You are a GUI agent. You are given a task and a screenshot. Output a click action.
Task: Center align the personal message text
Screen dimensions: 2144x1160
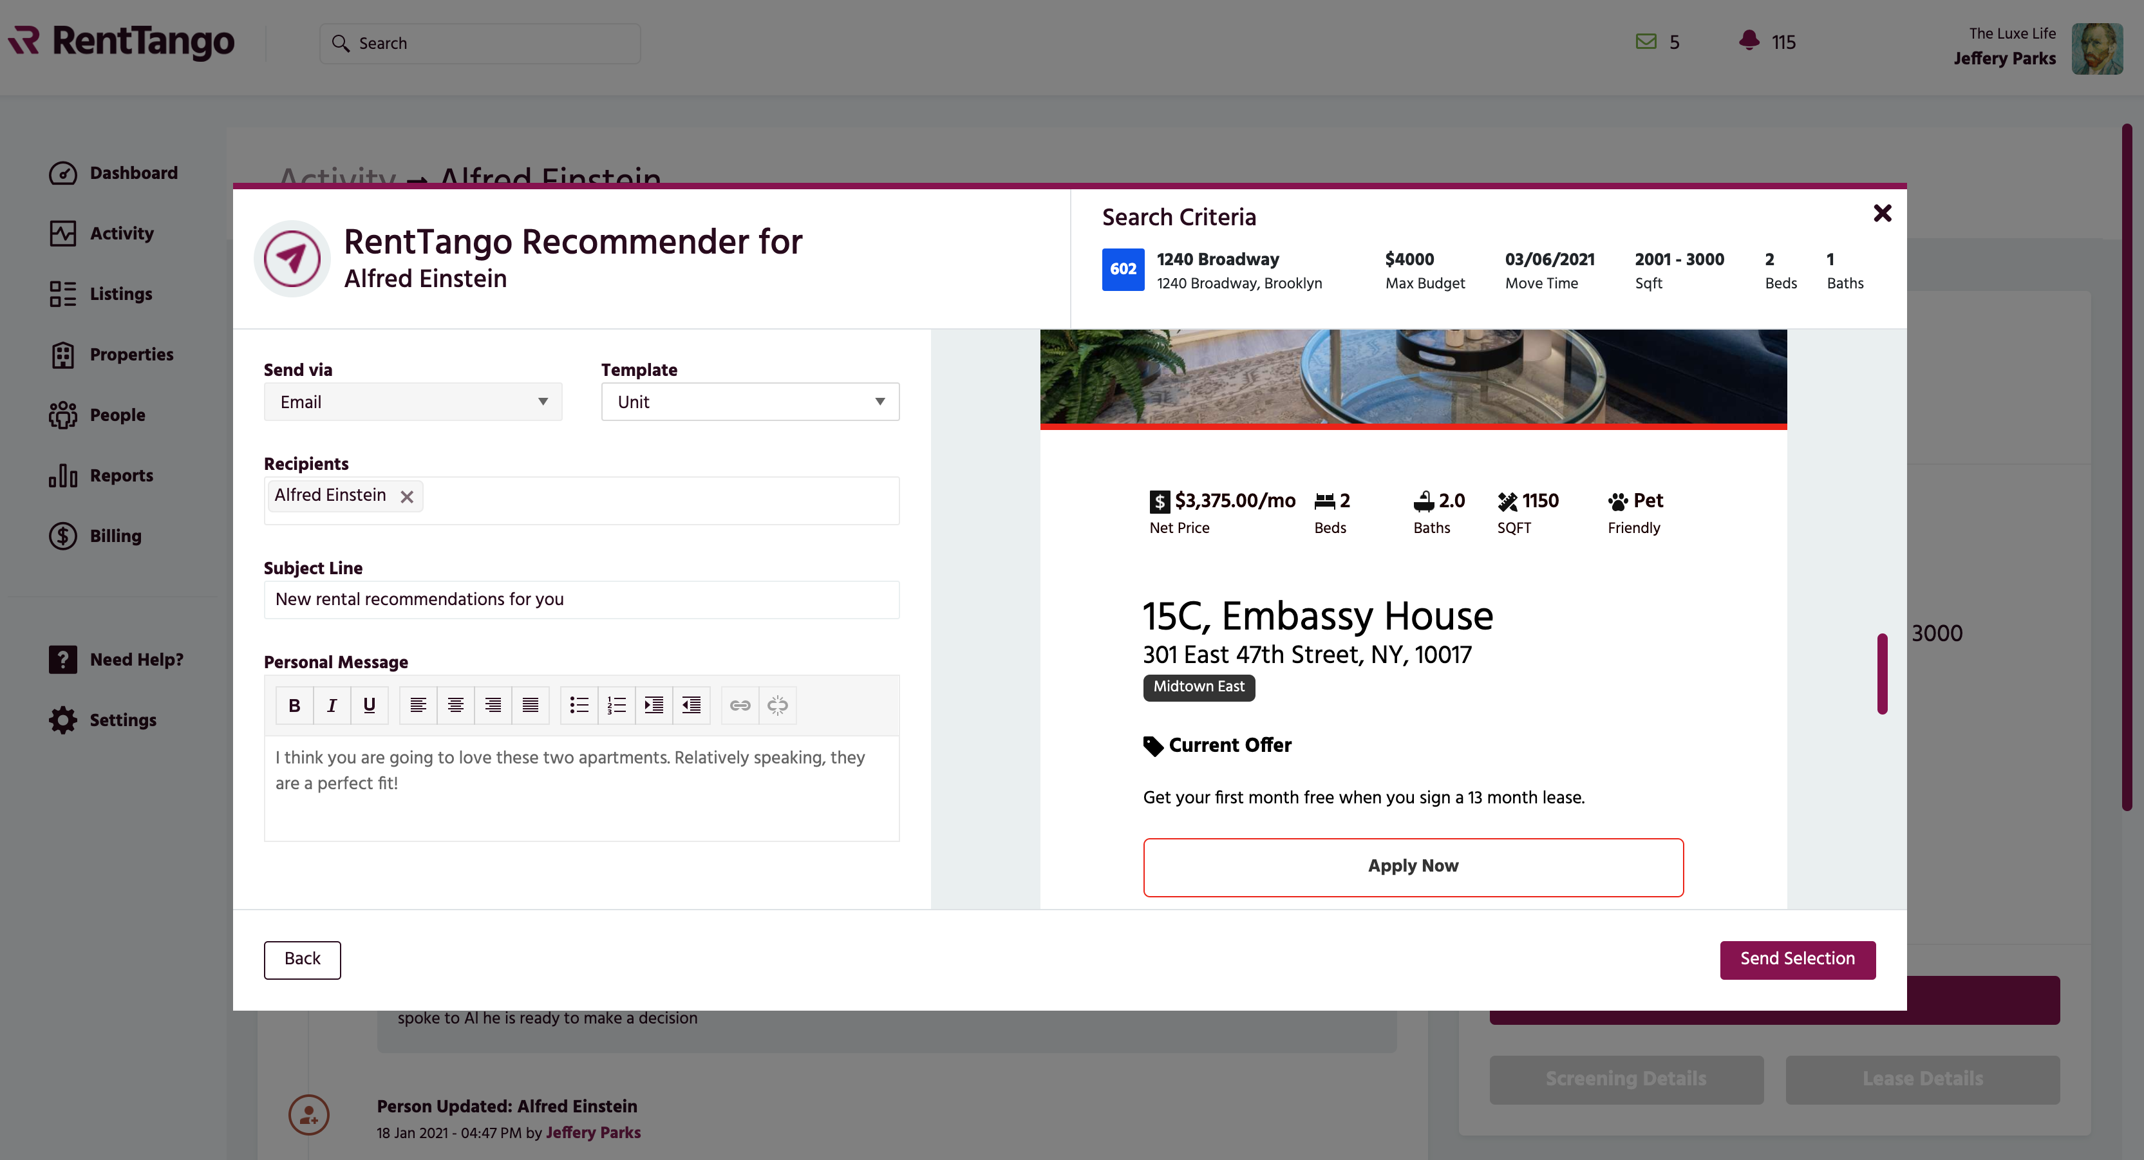click(455, 706)
